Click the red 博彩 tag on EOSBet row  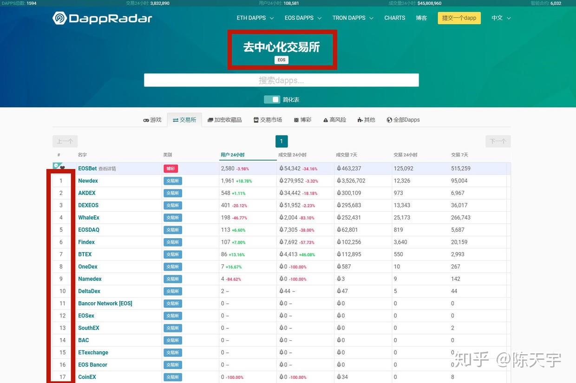point(170,169)
